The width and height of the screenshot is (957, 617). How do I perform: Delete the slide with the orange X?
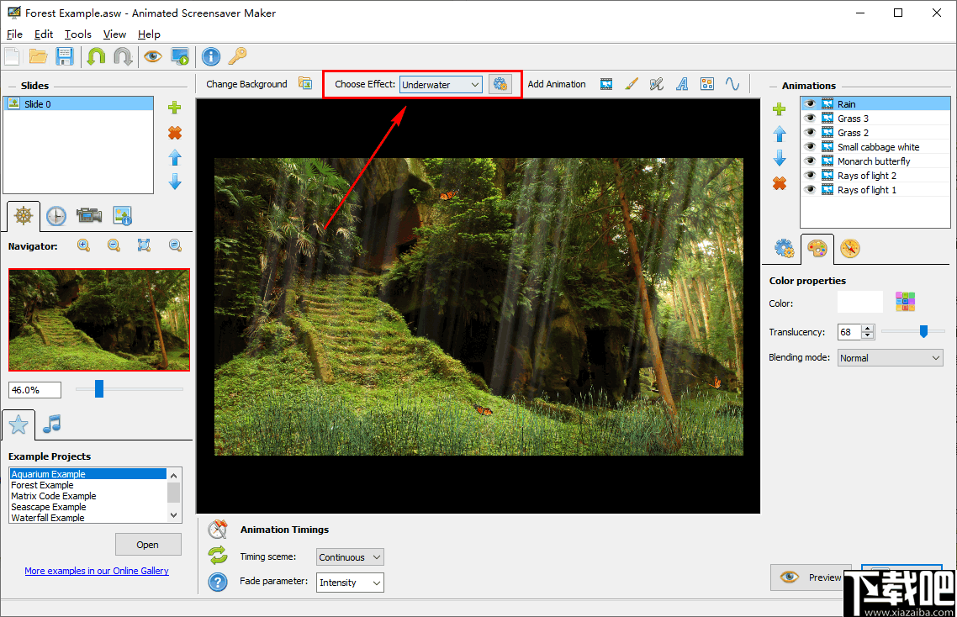tap(175, 133)
